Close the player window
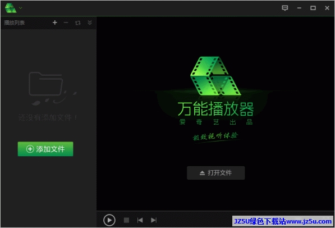This screenshot has height=228, width=335. coord(327,8)
